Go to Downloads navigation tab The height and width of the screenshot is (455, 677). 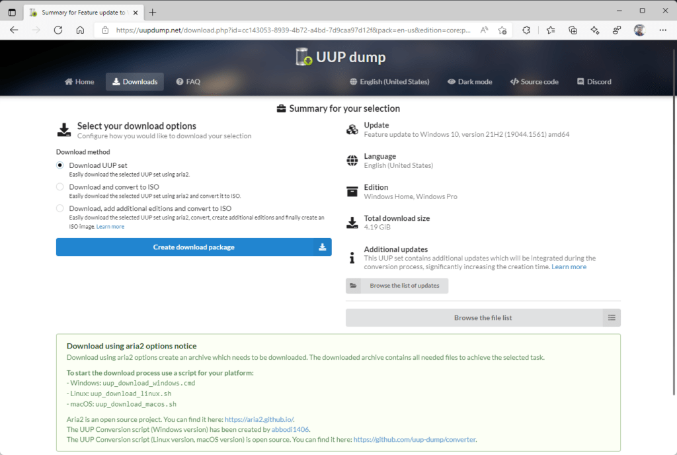[x=134, y=82]
